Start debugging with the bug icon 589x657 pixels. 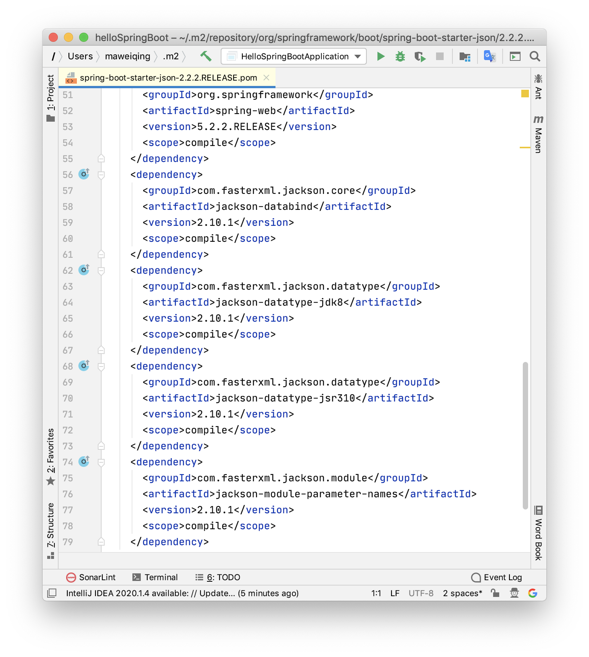pyautogui.click(x=400, y=57)
